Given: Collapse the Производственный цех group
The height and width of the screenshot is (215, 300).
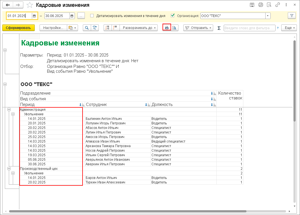Looking at the screenshot, I should 9,169.
